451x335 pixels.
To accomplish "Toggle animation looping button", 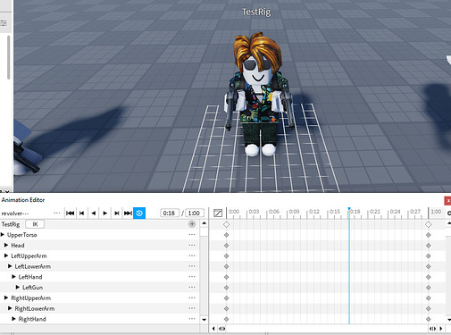I will click(139, 214).
